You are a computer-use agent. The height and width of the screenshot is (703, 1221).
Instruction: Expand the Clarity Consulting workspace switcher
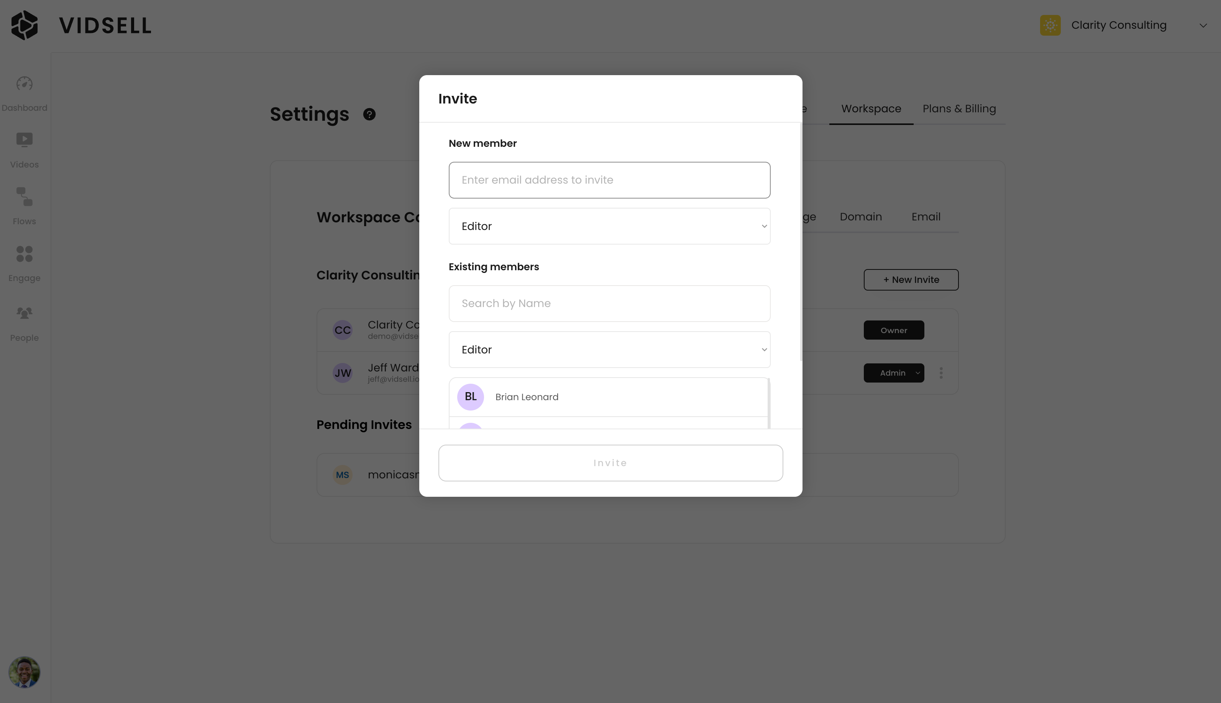click(1202, 26)
